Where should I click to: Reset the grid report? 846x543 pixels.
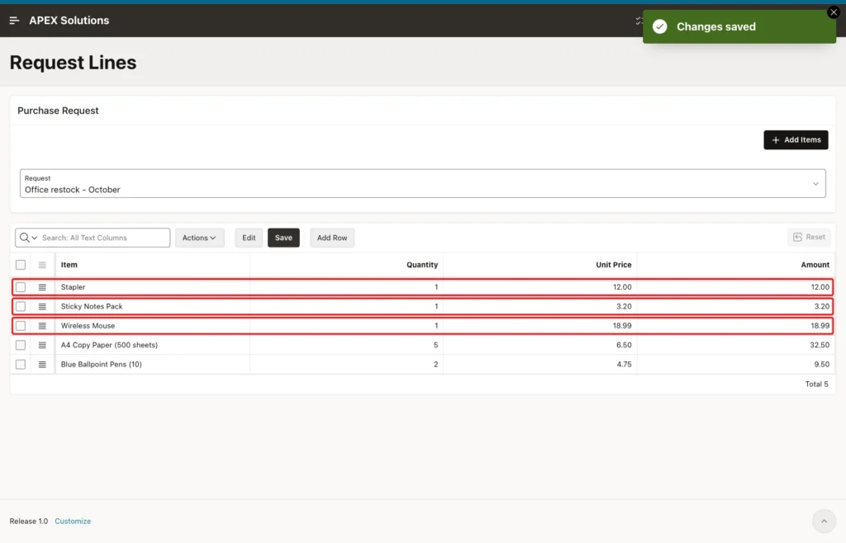point(809,237)
